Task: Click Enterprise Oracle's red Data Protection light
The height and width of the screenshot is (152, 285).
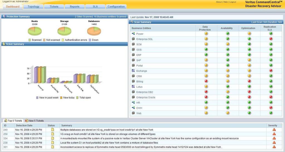Action: (x=206, y=97)
